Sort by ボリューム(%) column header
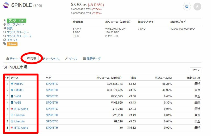This screenshot has width=211, height=136. point(163,78)
